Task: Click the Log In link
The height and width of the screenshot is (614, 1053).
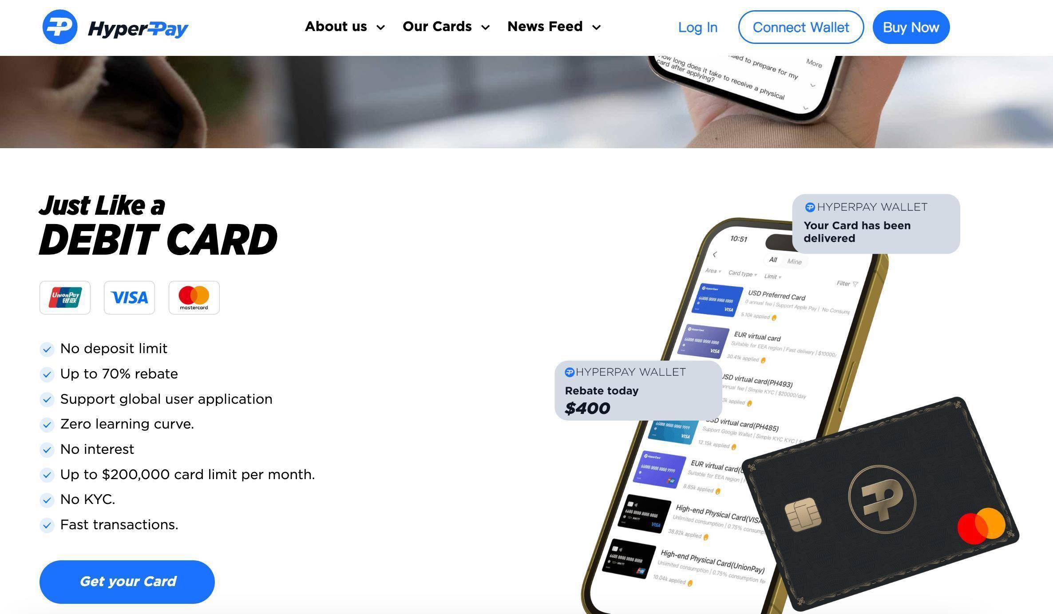Action: pos(697,27)
